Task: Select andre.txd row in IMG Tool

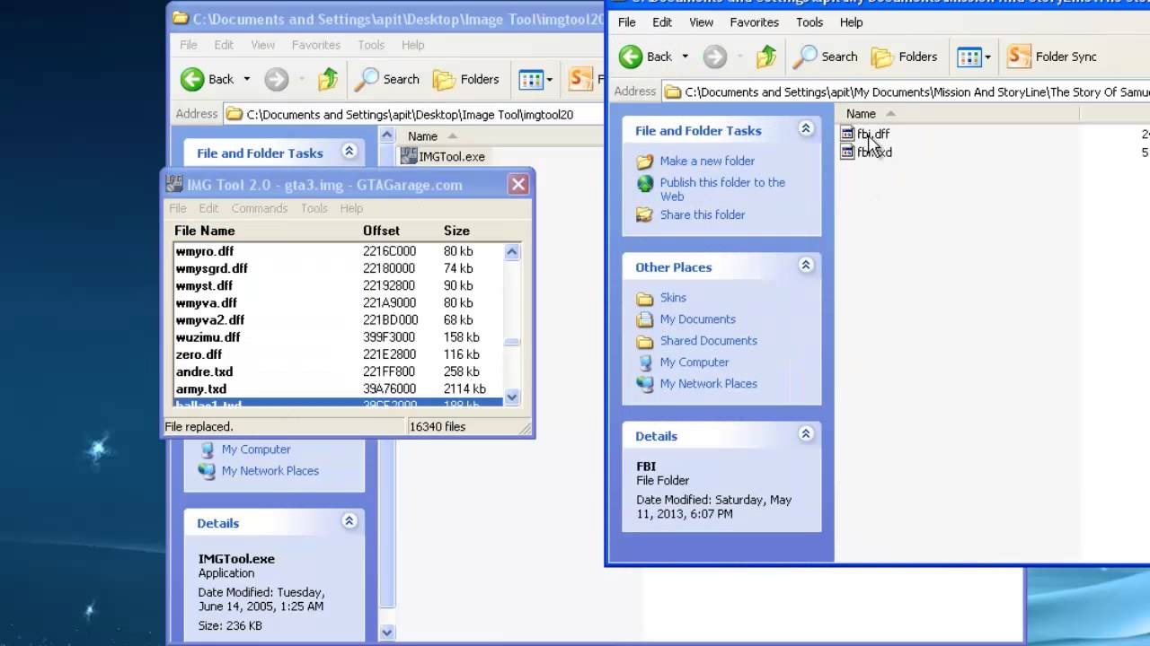Action: (x=338, y=371)
